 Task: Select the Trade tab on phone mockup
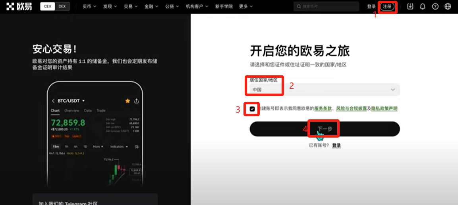101,111
